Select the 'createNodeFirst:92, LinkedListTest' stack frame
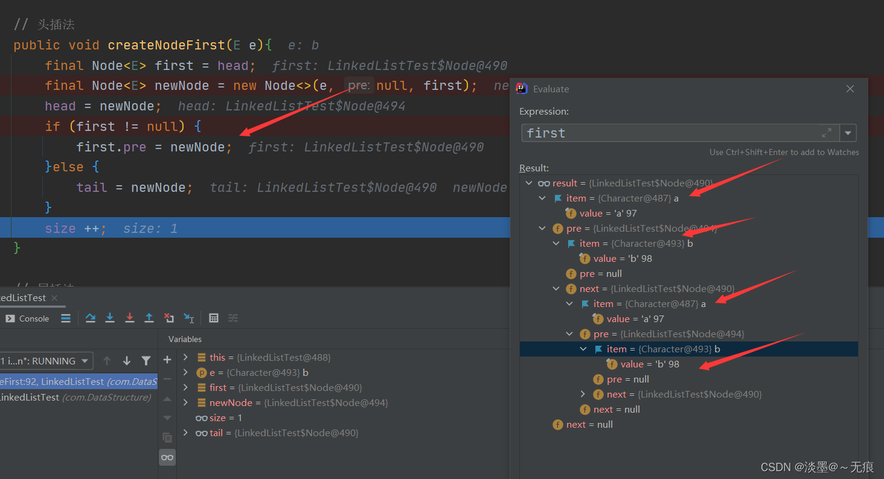 [x=78, y=381]
